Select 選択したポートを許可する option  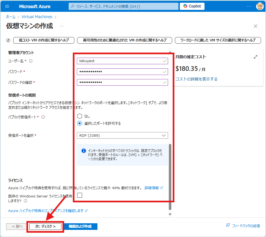coord(80,123)
